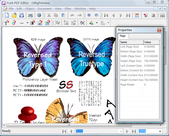Cut selection with scissors icon
This screenshot has height=136, width=169.
coord(49,15)
